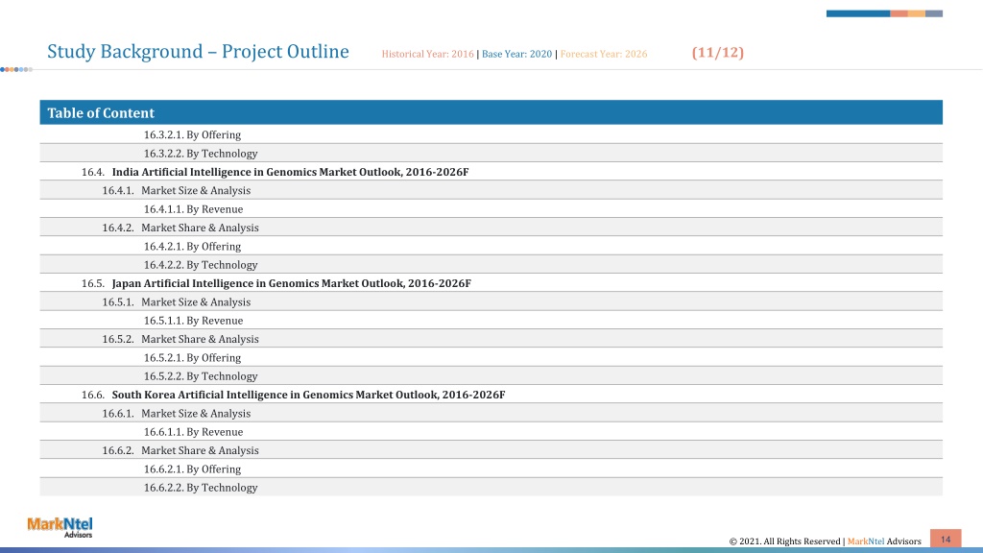Select row 16.4.2. Market Share & Analysis

491,228
